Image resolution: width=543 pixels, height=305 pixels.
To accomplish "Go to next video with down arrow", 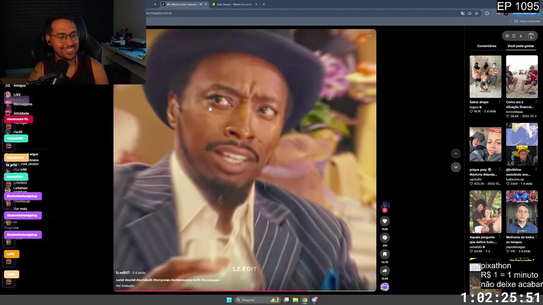I will click(x=456, y=167).
